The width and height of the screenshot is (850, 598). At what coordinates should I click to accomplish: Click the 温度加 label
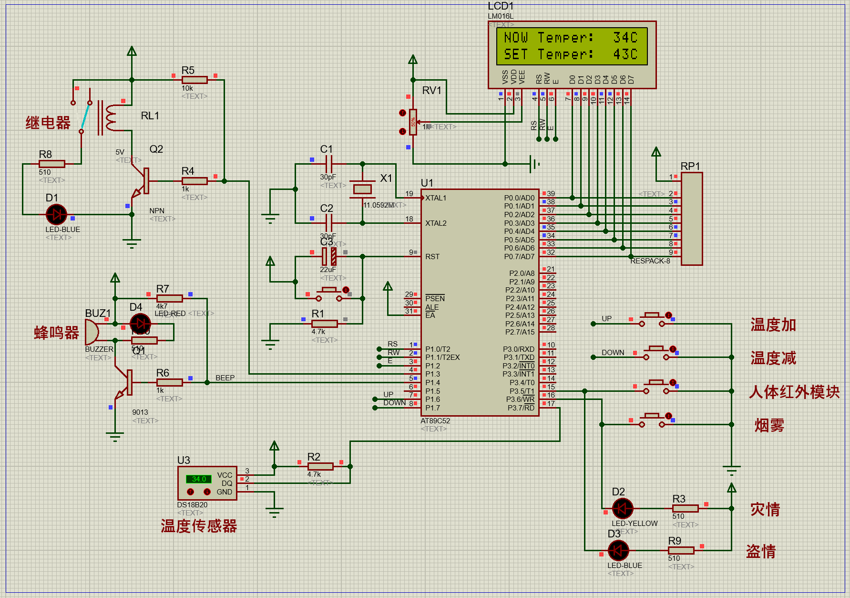(x=773, y=325)
